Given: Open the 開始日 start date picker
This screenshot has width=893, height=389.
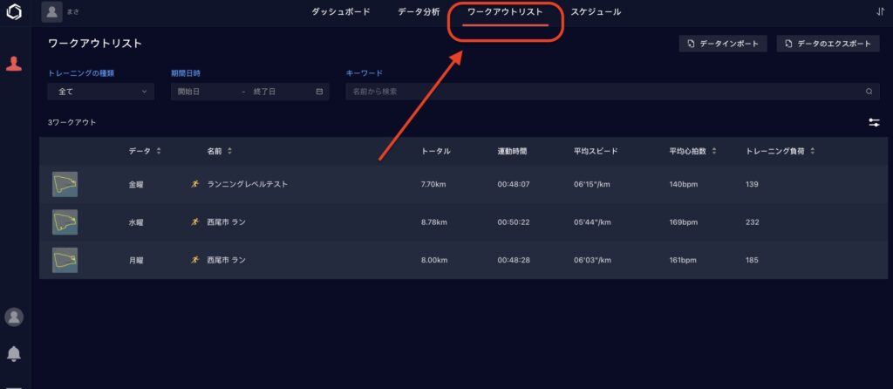Looking at the screenshot, I should coord(205,92).
